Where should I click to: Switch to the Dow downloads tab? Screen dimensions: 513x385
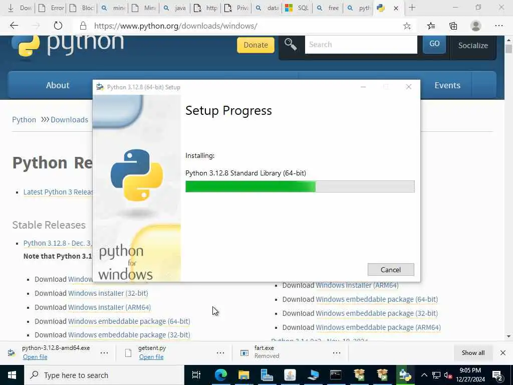(20, 8)
